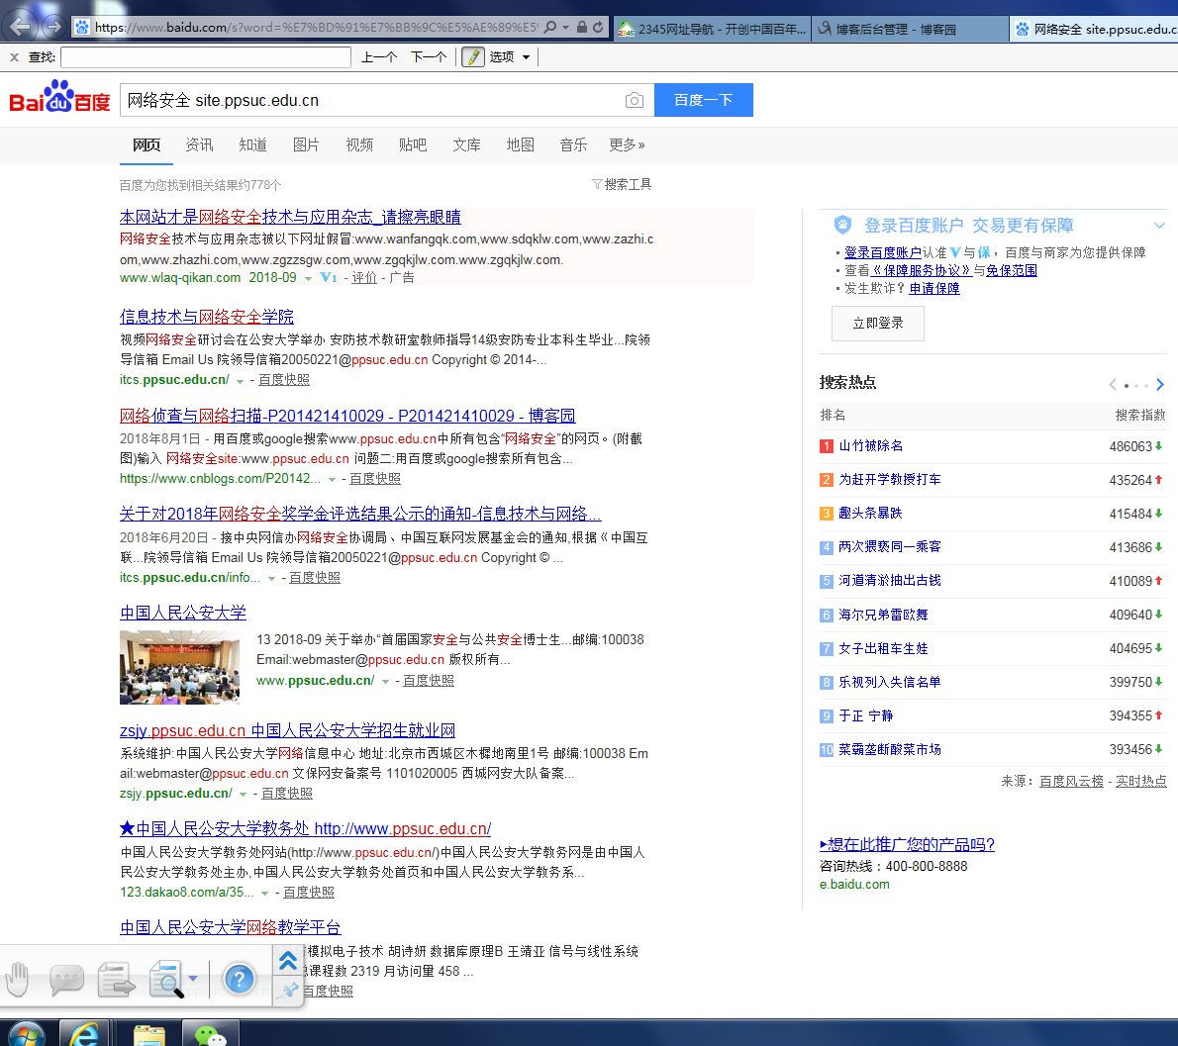This screenshot has width=1178, height=1046.
Task: Click the browser back arrow button
Action: point(20,27)
